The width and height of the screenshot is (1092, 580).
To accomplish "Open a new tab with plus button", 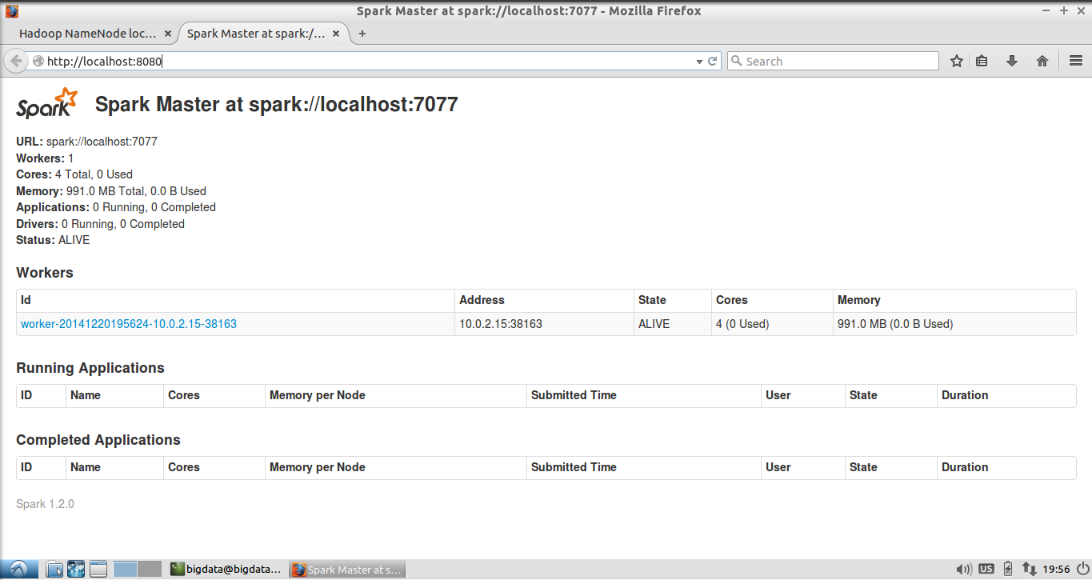I will click(362, 34).
